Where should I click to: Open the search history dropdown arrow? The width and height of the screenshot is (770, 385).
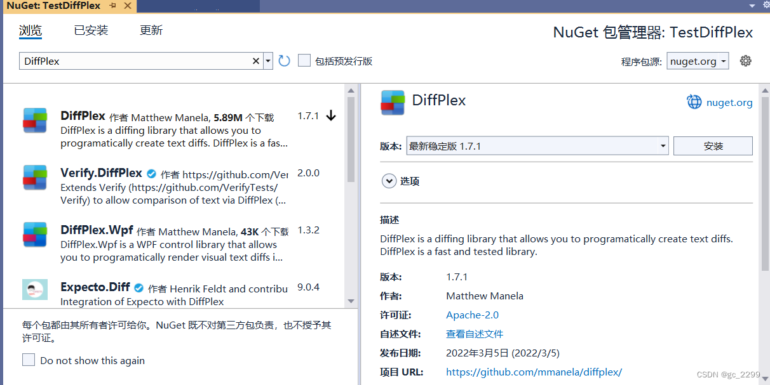pos(268,61)
